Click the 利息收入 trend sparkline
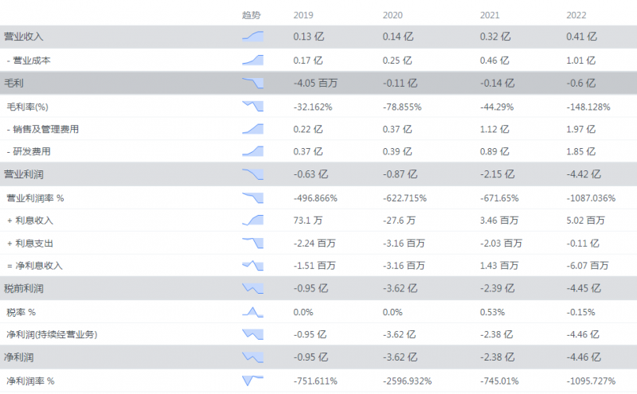 [x=252, y=220]
